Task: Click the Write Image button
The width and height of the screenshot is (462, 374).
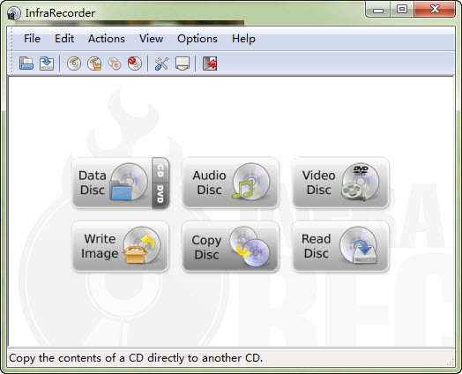Action: tap(121, 246)
